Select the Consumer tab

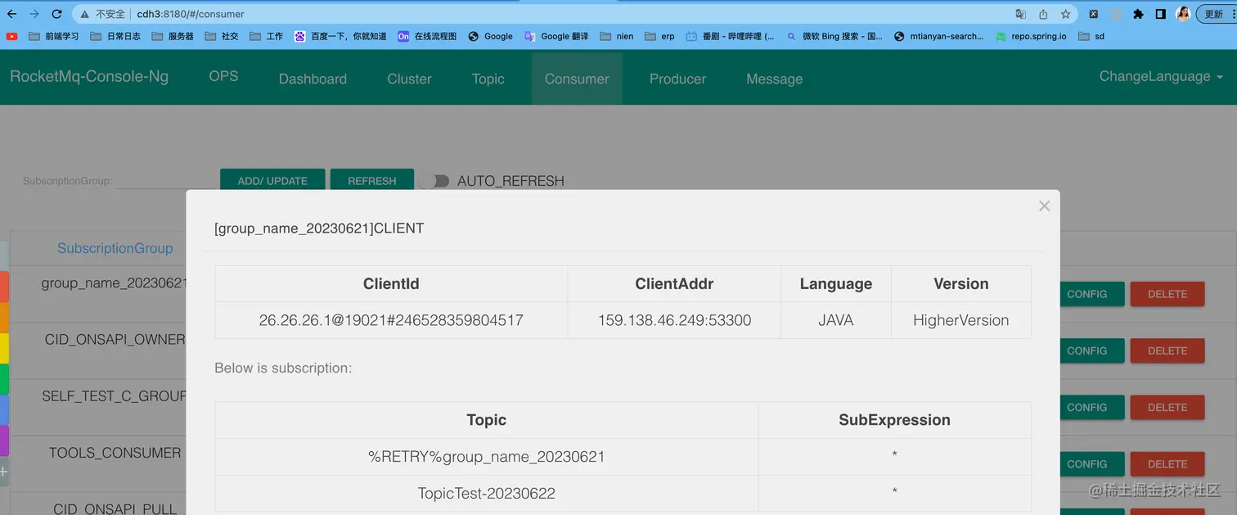(577, 79)
